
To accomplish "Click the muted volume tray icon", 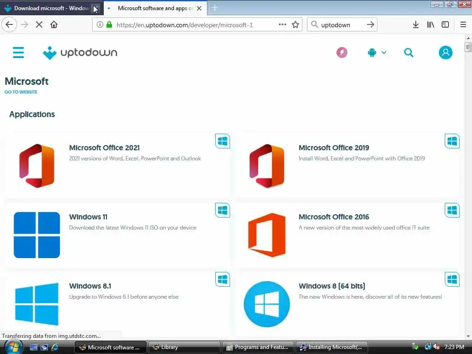I will tap(436, 347).
